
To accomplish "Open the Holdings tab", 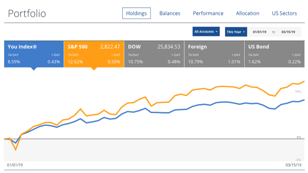I will [136, 13].
